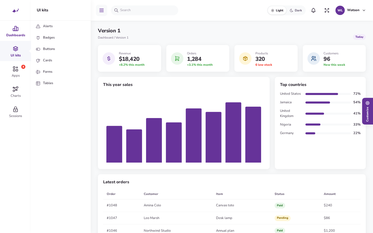Focus the Search input field

click(145, 10)
